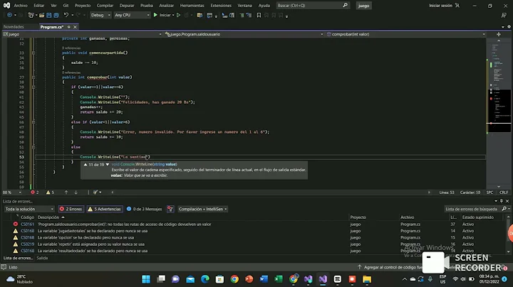Viewport: 513px width, 287px height.
Task: Save Program.cs with the save icon
Action: (x=48, y=15)
